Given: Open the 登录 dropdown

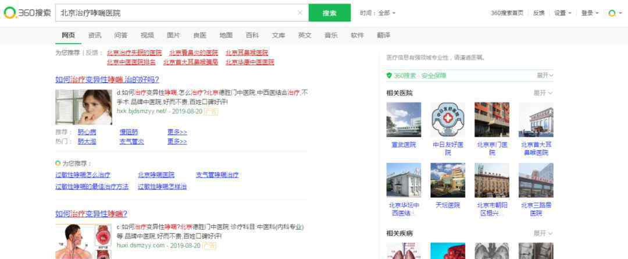Looking at the screenshot, I should coord(590,13).
